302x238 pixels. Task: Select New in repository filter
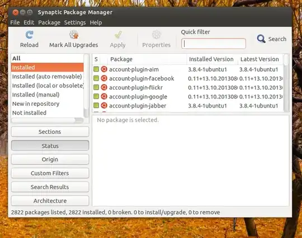(48, 104)
